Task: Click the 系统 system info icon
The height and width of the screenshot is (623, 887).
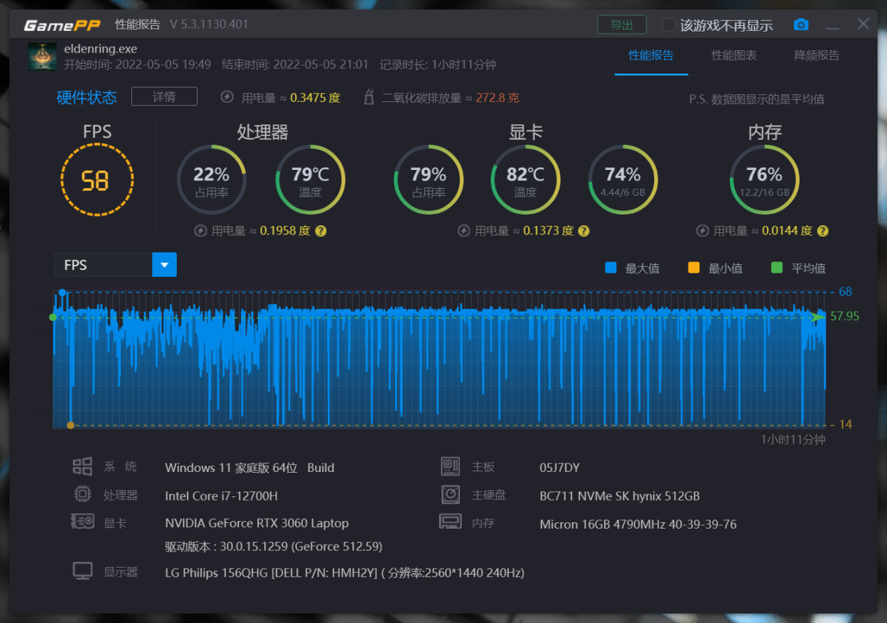Action: 82,466
